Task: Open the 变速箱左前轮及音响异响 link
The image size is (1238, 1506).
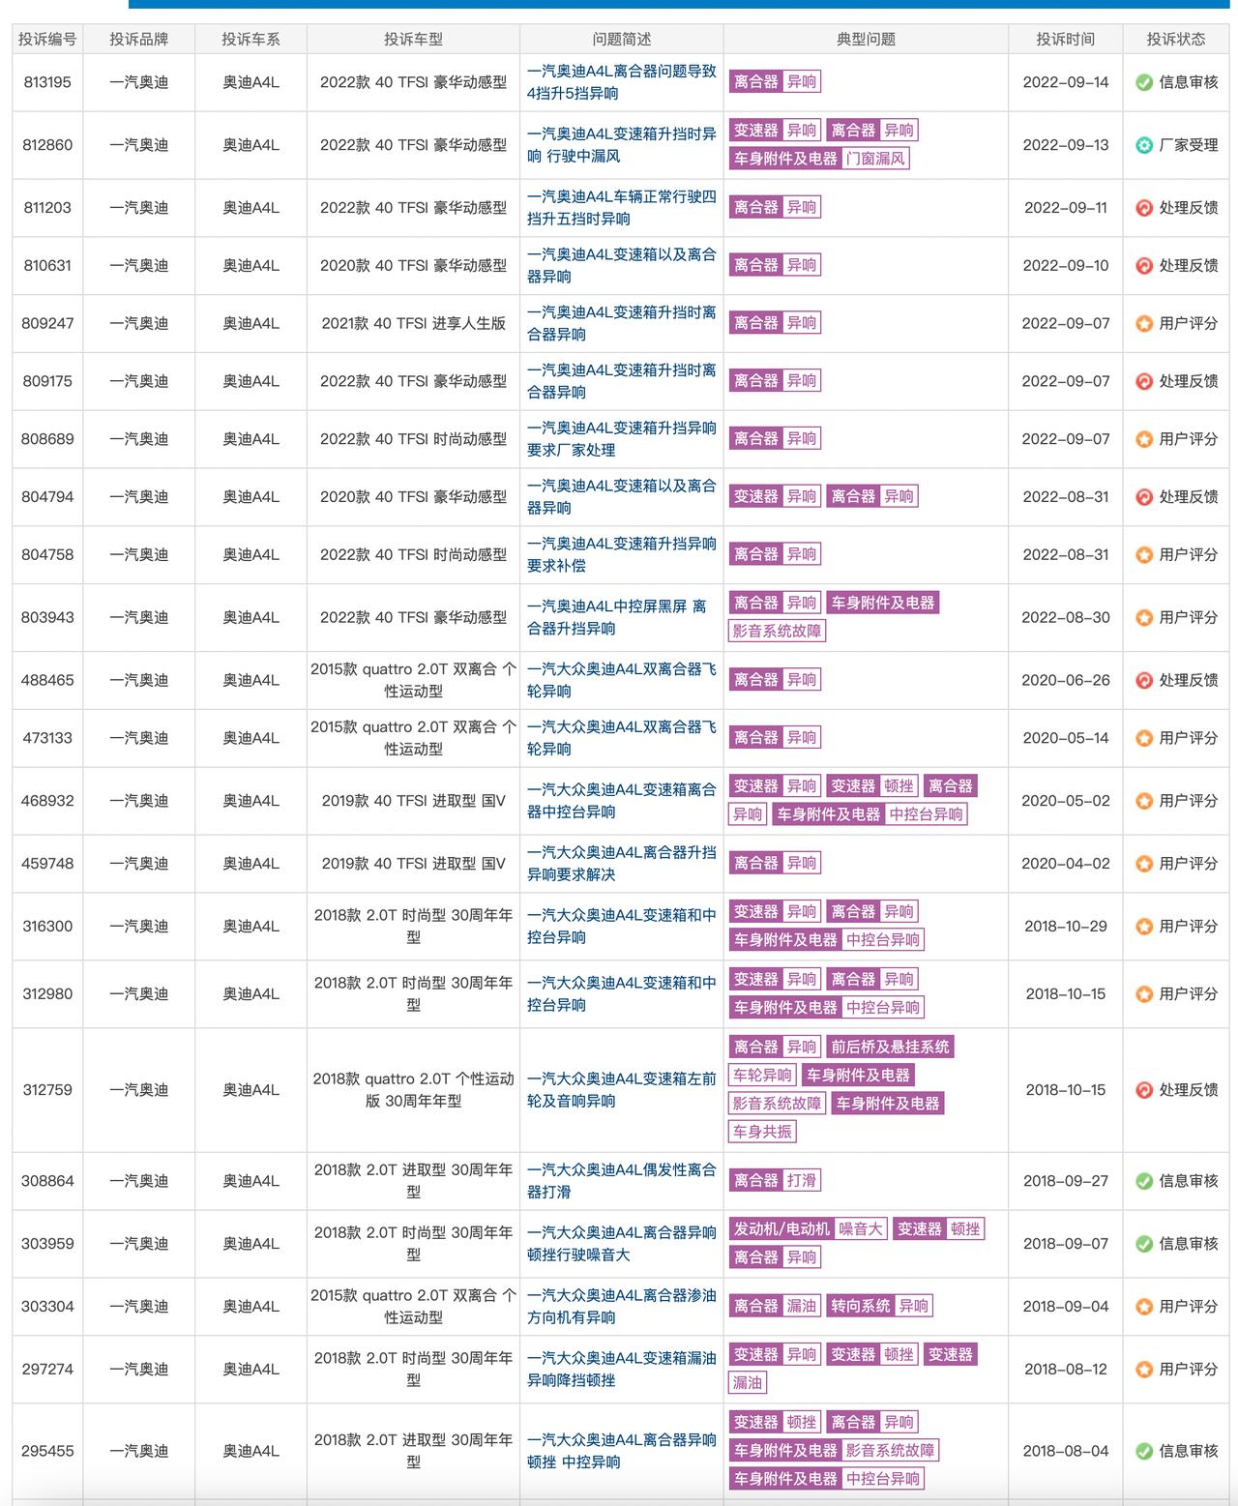Action: [622, 1090]
